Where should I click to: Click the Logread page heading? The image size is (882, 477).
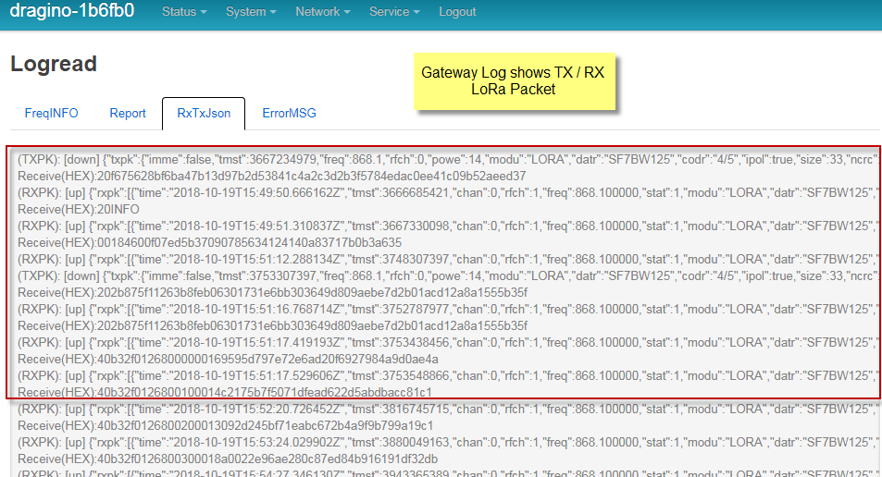coord(54,64)
